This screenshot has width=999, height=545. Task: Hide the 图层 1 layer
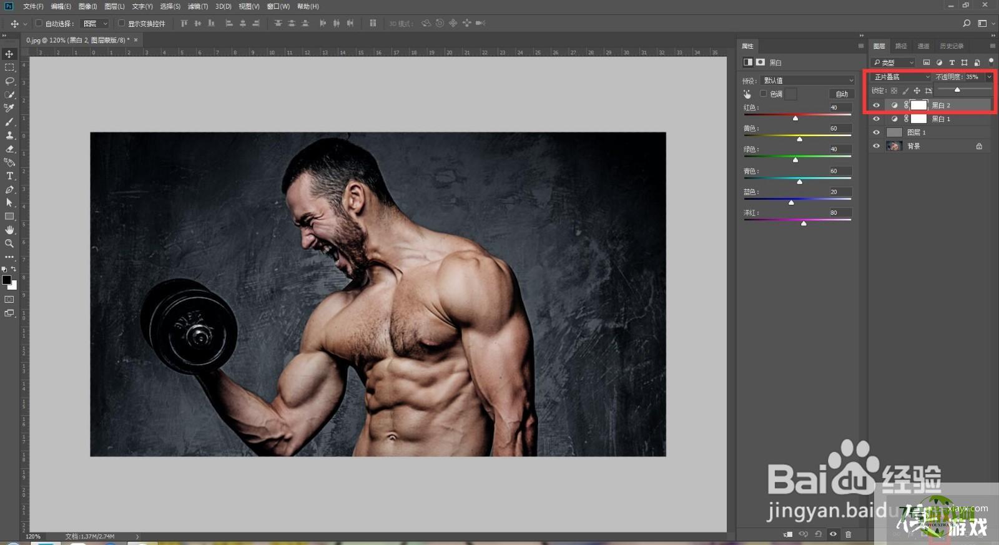coord(876,132)
